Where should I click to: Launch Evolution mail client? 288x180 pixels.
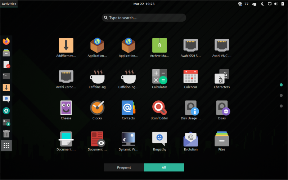click(x=191, y=141)
